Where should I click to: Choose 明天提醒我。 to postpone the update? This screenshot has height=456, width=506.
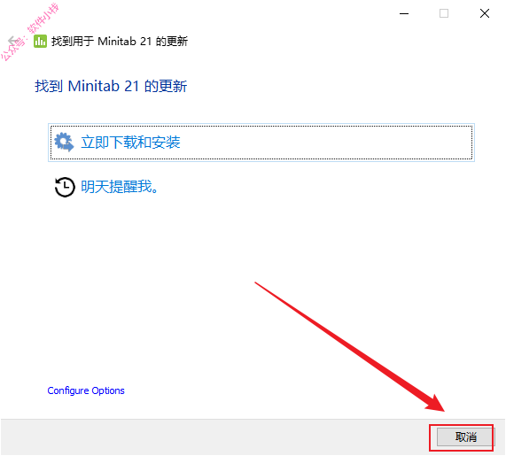click(120, 187)
